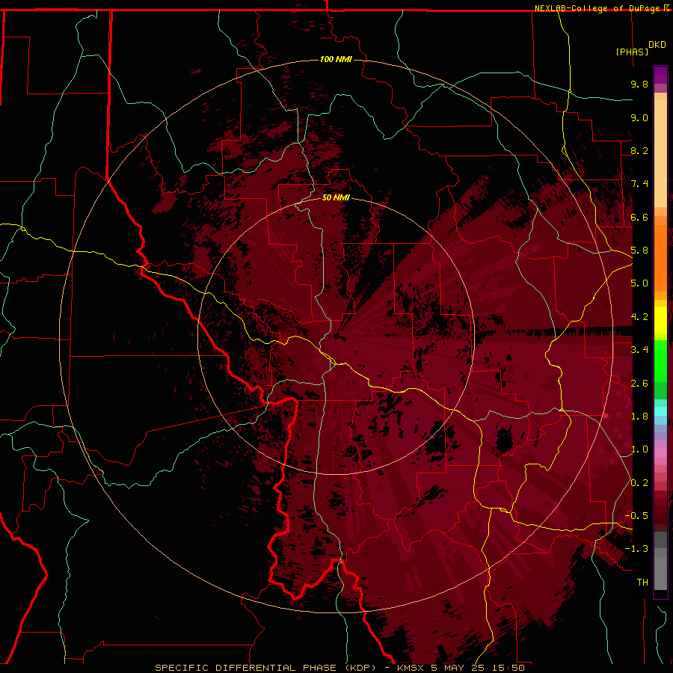
Task: Select the 50 NMI range ring label
Action: (336, 197)
